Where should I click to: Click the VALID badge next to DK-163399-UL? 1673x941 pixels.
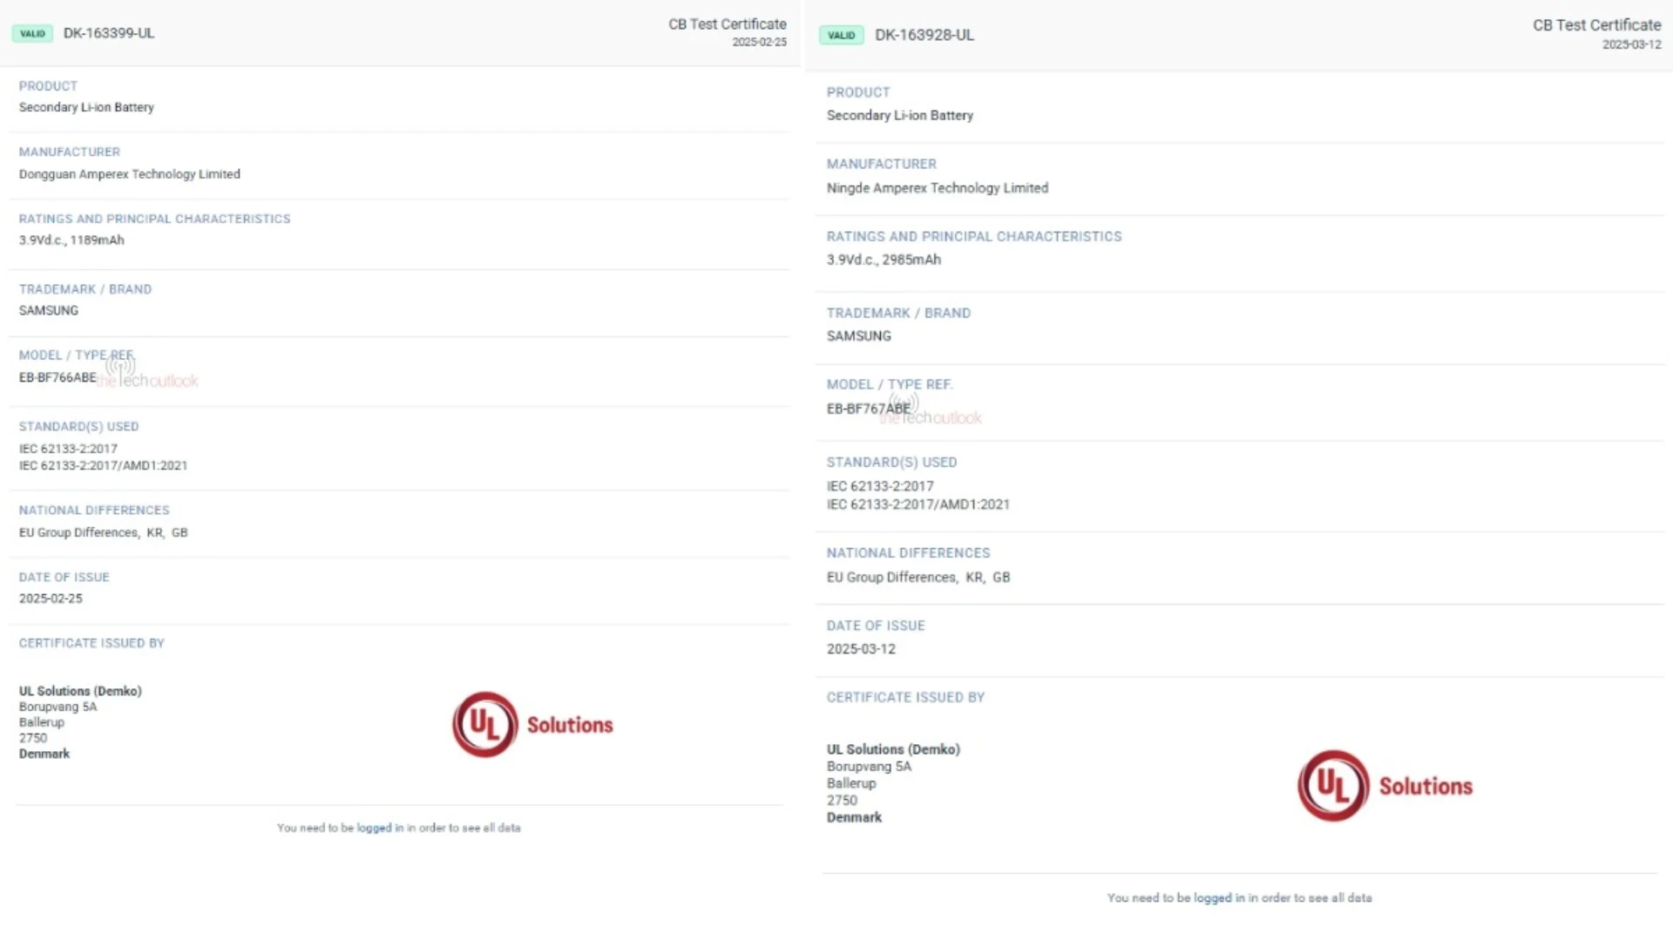pos(32,34)
